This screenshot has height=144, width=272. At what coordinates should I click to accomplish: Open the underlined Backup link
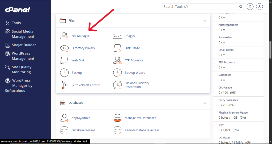pyautogui.click(x=77, y=73)
